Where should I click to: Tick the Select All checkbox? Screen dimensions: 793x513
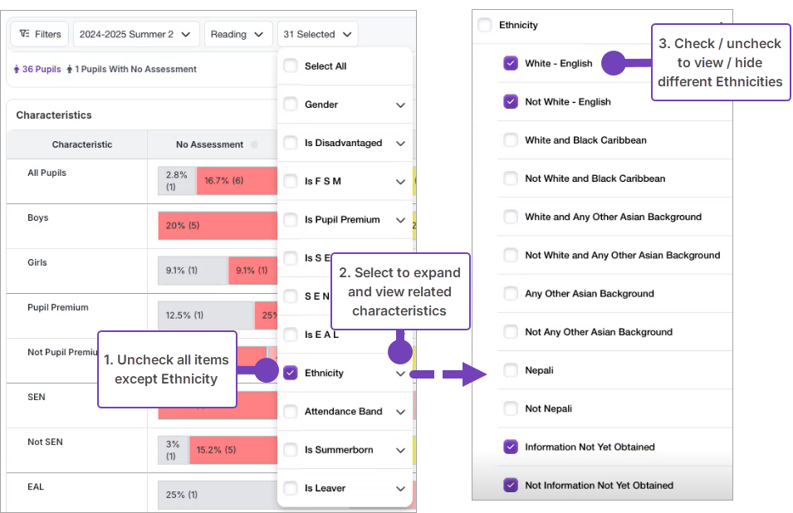click(291, 66)
